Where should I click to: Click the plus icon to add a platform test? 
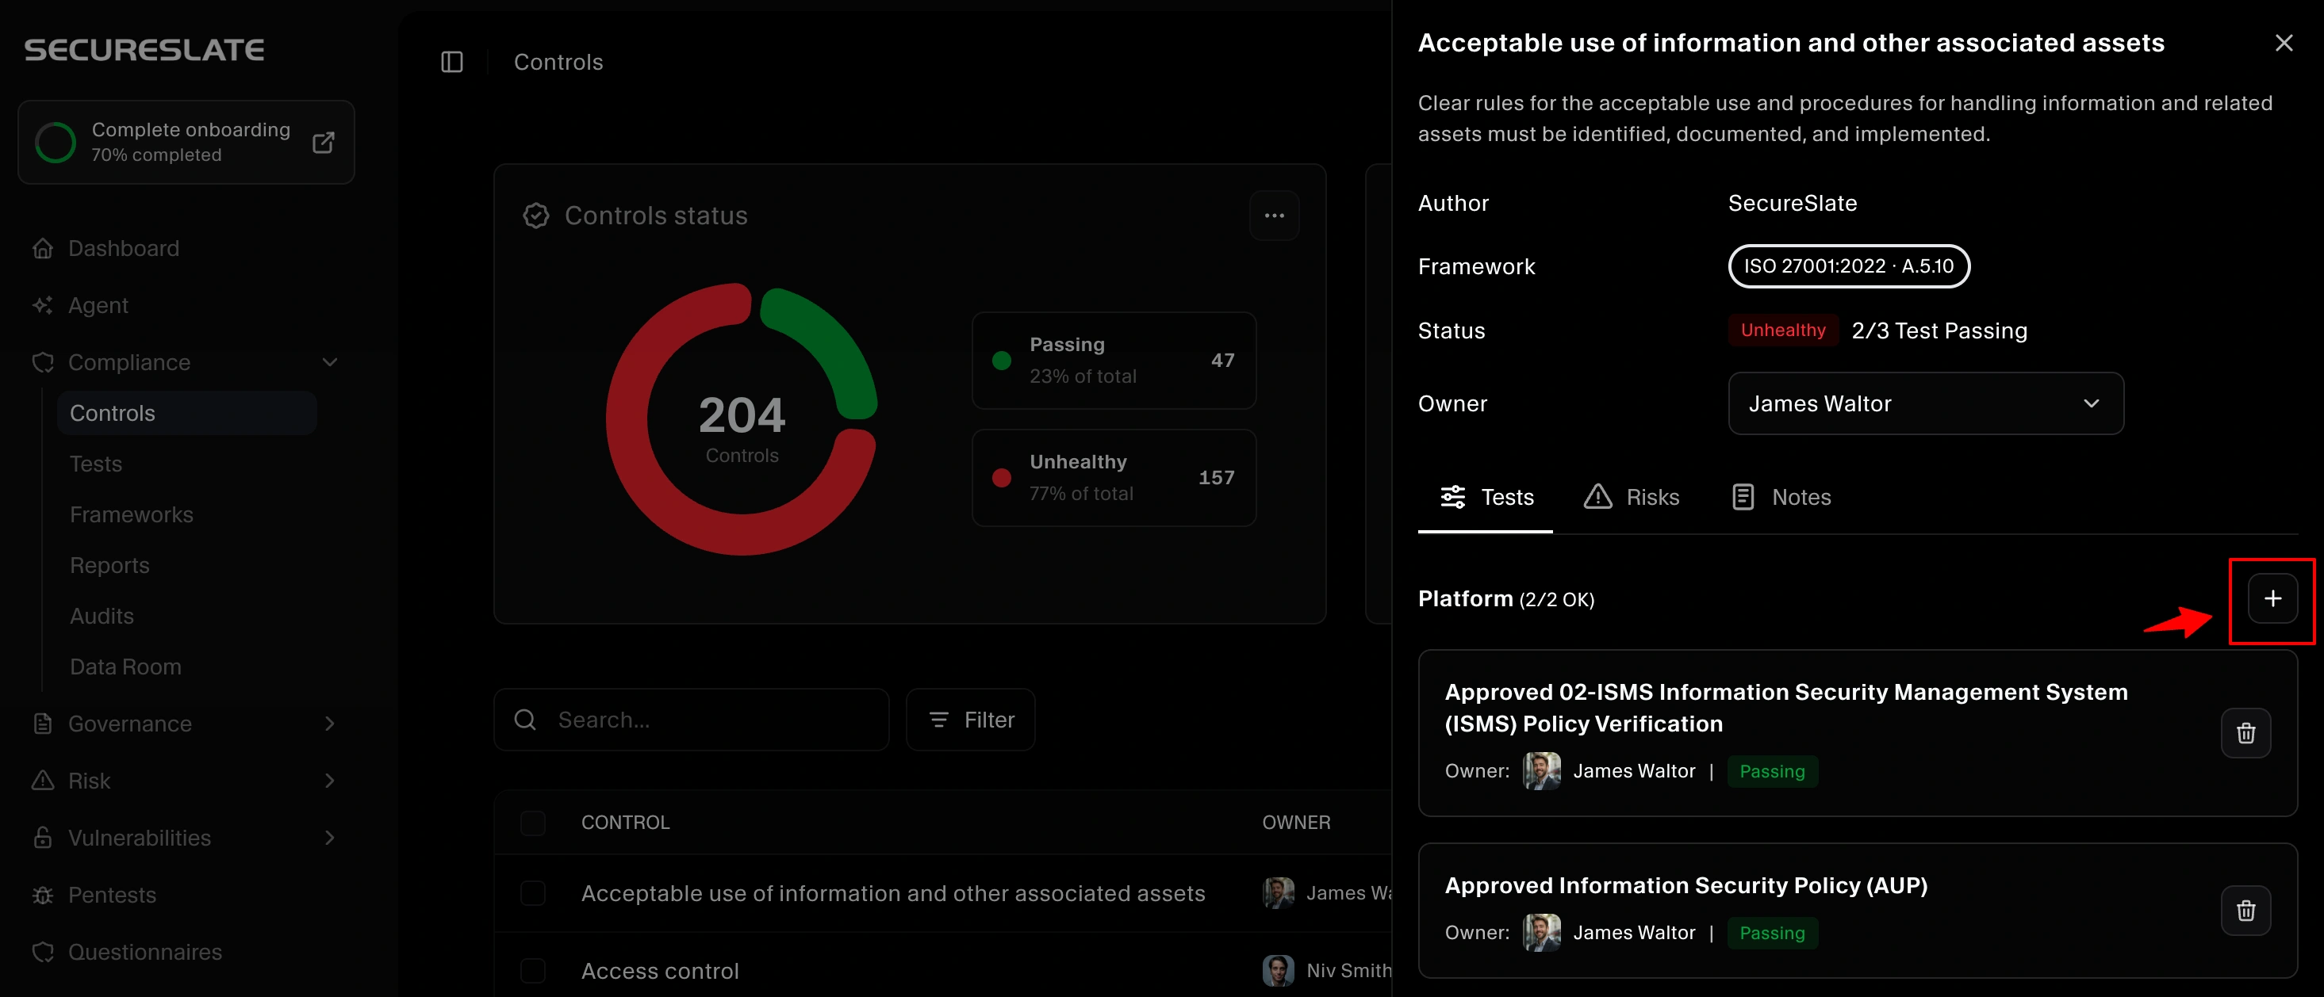pos(2272,598)
